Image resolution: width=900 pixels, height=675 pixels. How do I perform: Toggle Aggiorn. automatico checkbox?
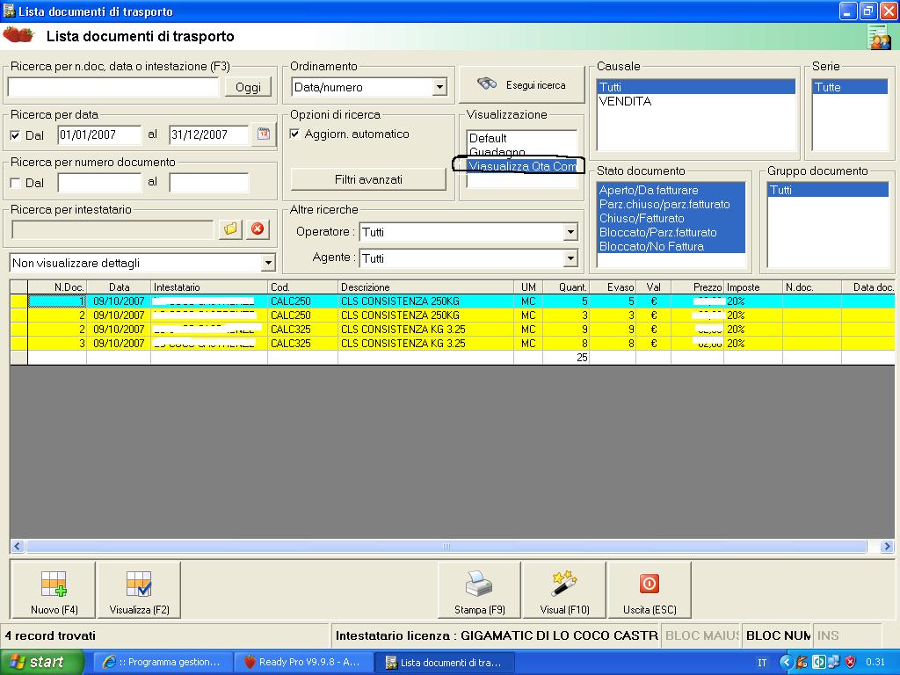(294, 134)
